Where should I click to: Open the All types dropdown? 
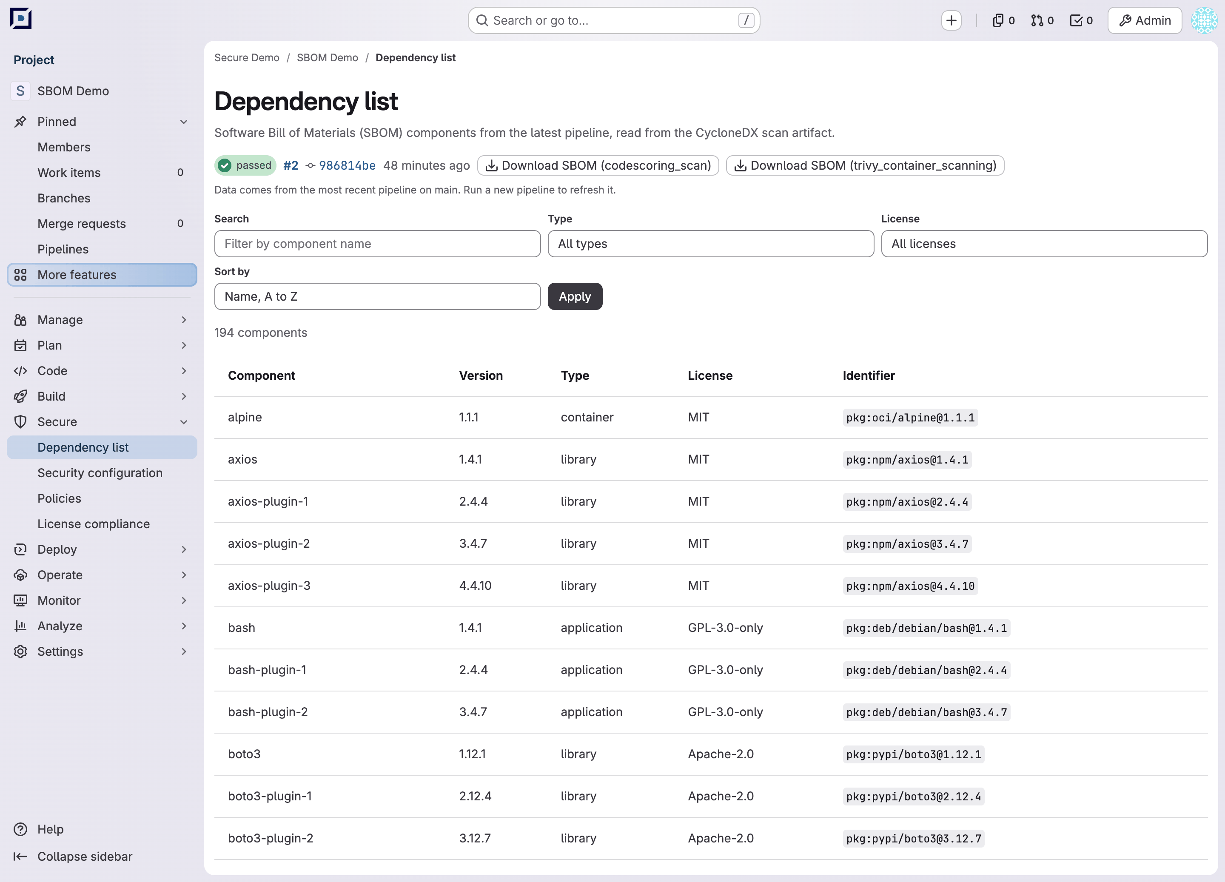(x=711, y=244)
